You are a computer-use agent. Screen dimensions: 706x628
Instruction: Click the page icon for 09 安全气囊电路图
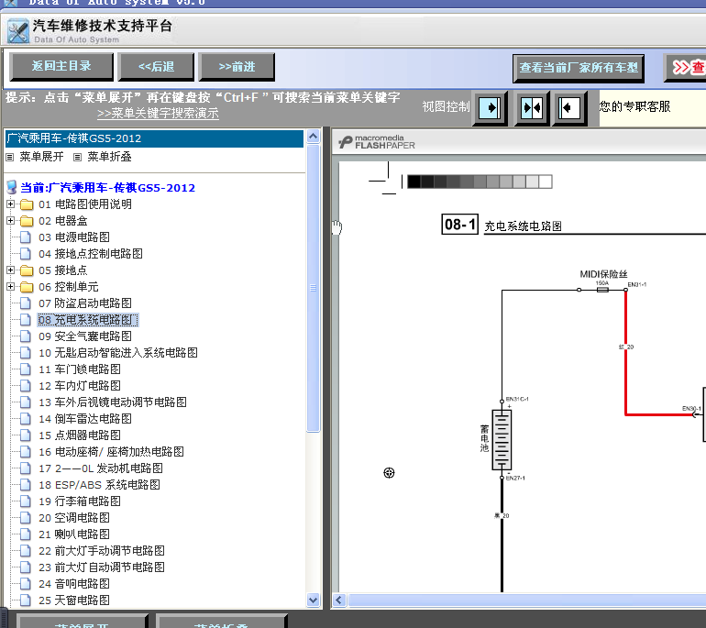(x=26, y=336)
